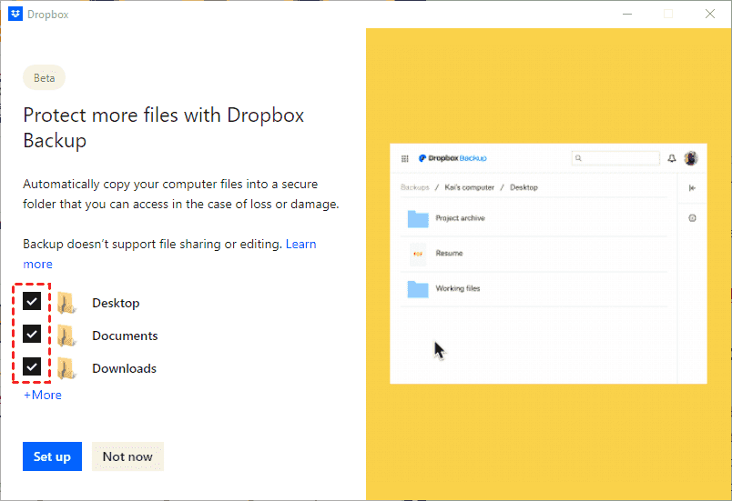This screenshot has width=732, height=501.
Task: Click the Backups breadcrumb in preview
Action: click(x=414, y=187)
